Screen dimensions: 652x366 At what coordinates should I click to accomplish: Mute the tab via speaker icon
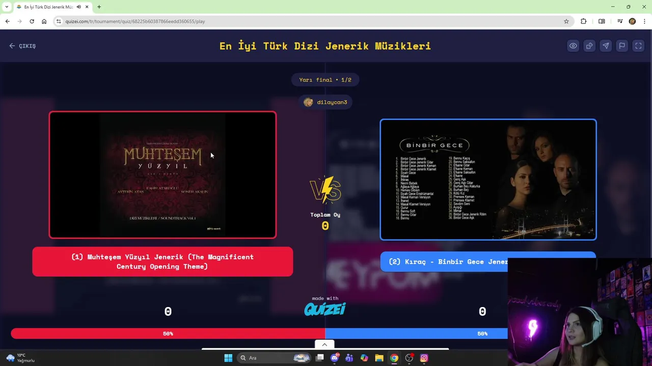(x=78, y=7)
